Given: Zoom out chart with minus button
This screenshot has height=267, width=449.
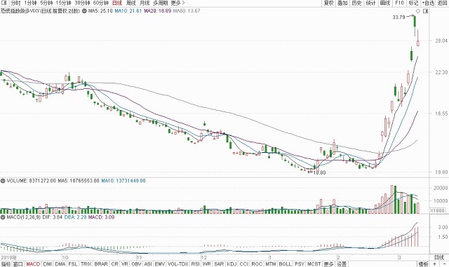Looking at the screenshot, I should [444, 263].
